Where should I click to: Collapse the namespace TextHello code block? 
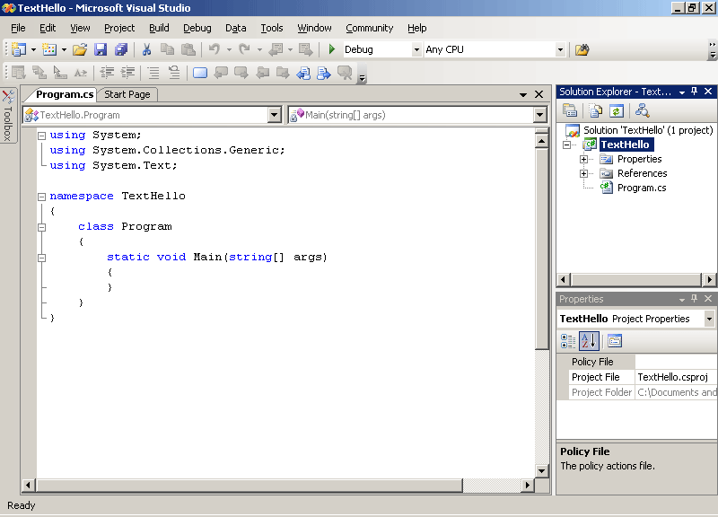point(41,196)
